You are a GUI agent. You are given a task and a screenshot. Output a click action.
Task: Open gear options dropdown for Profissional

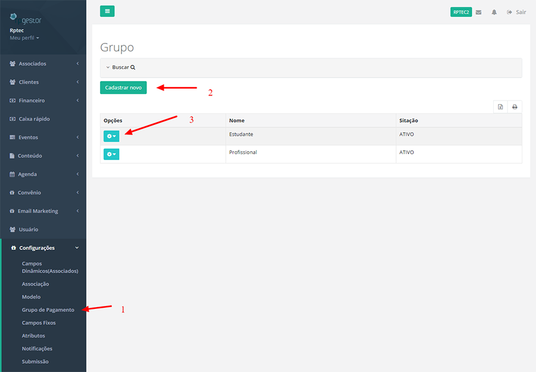point(111,154)
